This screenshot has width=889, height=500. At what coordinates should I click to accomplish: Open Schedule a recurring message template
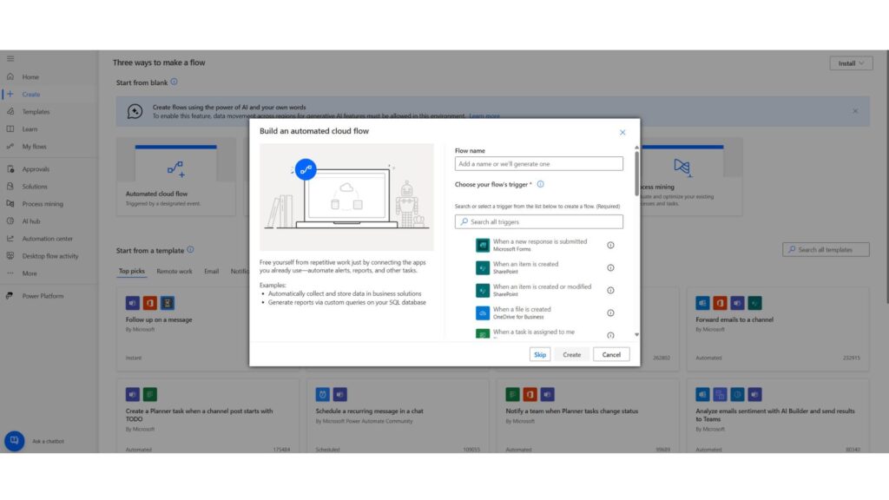tap(398, 417)
